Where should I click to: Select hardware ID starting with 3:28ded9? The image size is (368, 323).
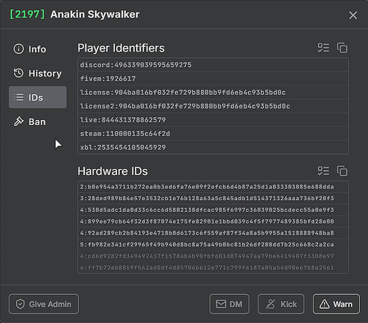click(x=213, y=199)
